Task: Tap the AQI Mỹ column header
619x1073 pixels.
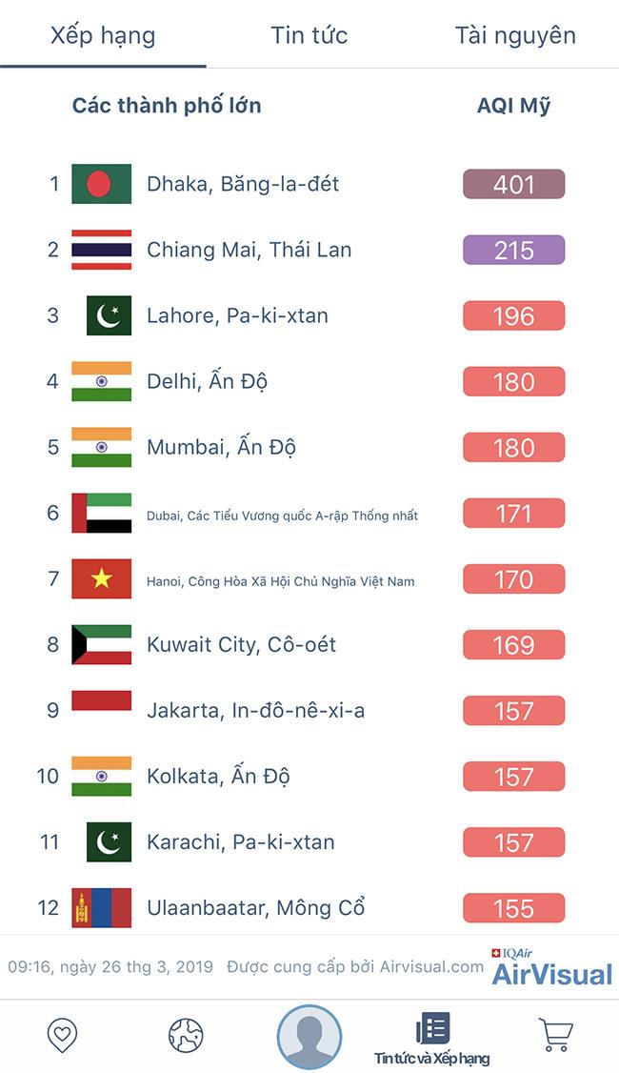Action: pos(513,106)
